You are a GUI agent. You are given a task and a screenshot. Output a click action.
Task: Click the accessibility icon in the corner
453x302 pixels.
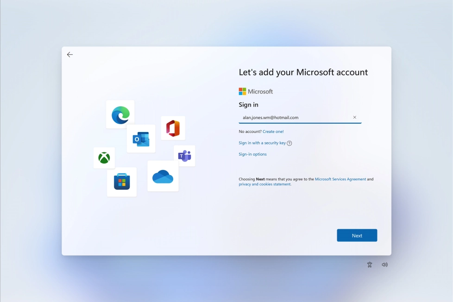(x=369, y=264)
